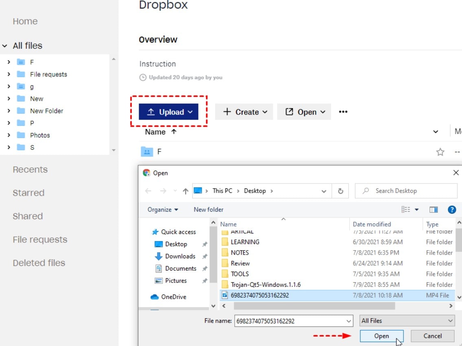The width and height of the screenshot is (462, 346).
Task: Star the F folder in file list
Action: coord(440,152)
